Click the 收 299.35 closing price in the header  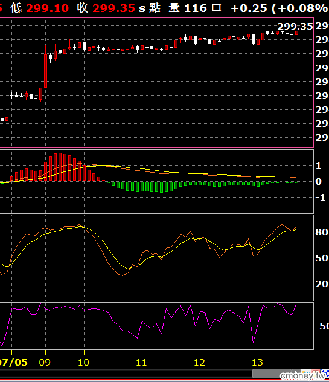pyautogui.click(x=106, y=8)
